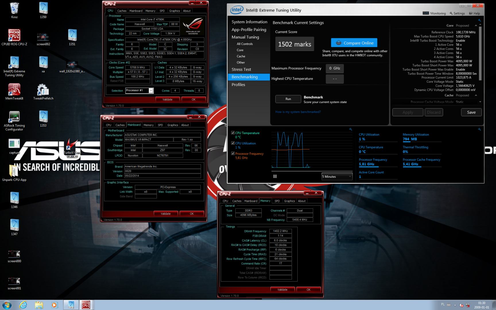The height and width of the screenshot is (310, 496).
Task: Open the file icon named xa
Action: pos(43,65)
